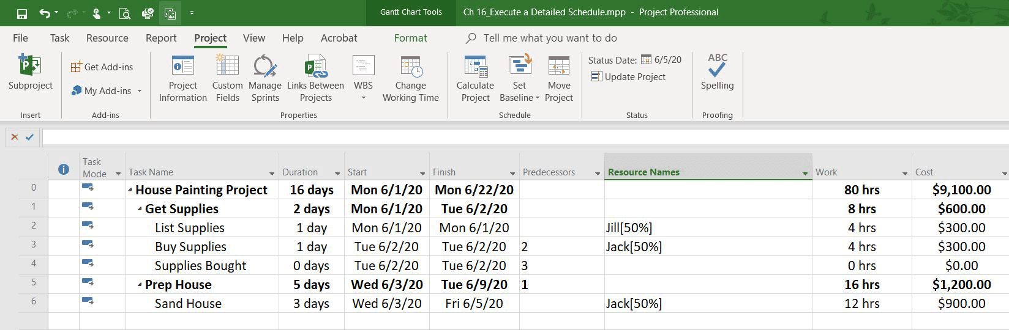Click the Custom Fields icon
Viewport: 1009px width, 330px height.
tap(227, 78)
